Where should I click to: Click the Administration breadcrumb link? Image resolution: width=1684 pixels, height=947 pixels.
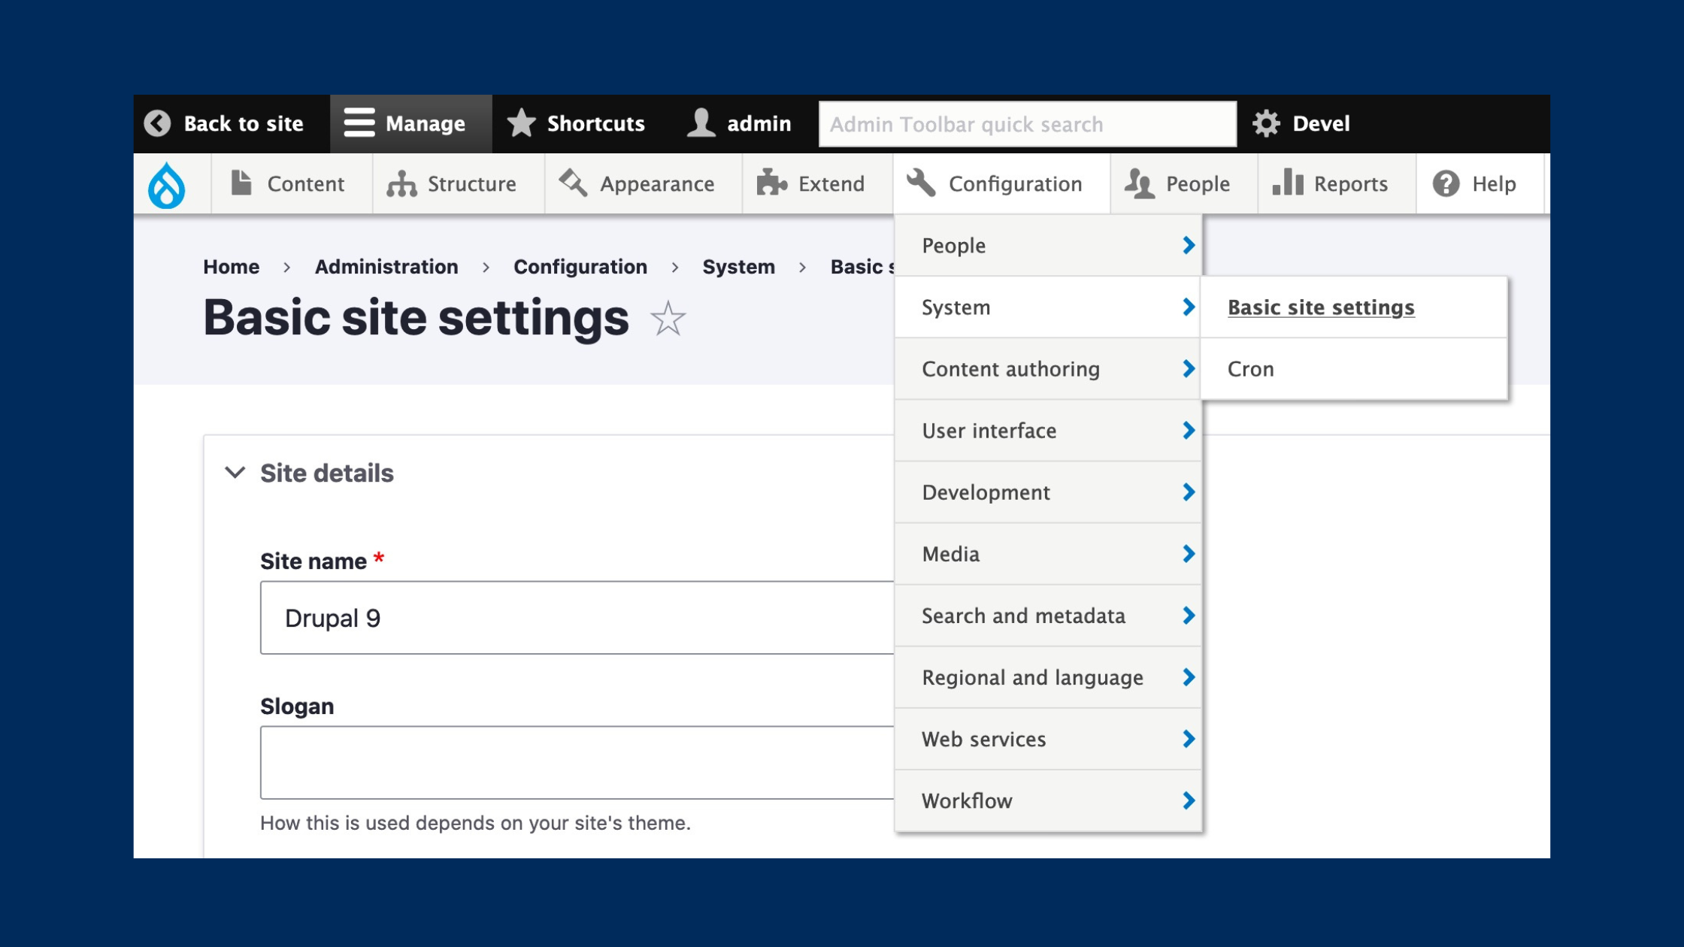click(x=386, y=267)
